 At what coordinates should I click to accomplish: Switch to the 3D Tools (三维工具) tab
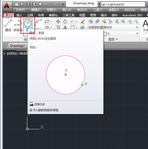click(68, 15)
